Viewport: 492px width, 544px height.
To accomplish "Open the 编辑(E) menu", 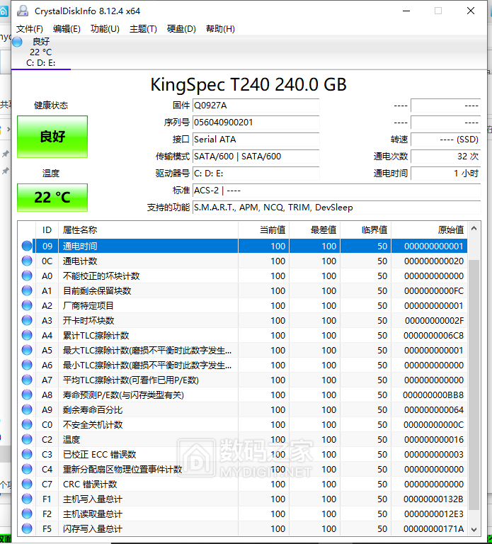I will (67, 29).
